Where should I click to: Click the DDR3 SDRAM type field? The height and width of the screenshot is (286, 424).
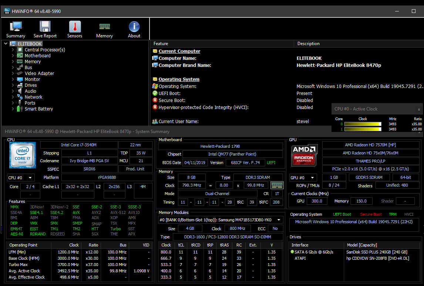click(258, 177)
